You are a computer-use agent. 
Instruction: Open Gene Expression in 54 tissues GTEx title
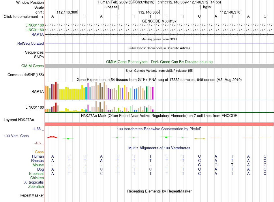click(159, 80)
